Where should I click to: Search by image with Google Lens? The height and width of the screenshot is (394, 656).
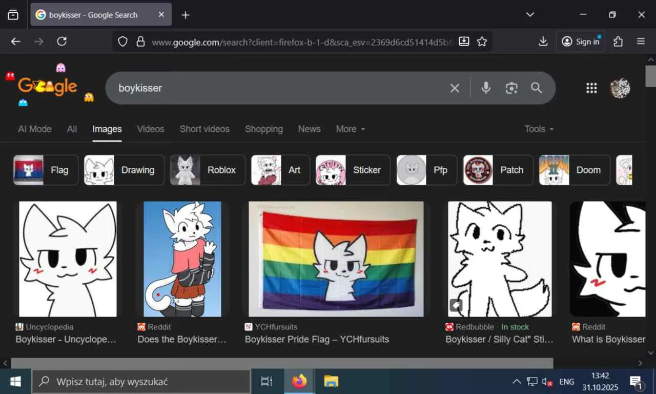click(511, 88)
